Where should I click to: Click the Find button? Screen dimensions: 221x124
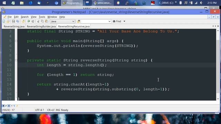coord(117,21)
